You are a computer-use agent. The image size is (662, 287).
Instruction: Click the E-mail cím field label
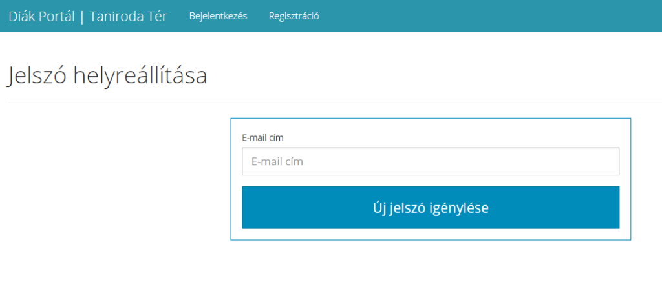click(x=262, y=137)
